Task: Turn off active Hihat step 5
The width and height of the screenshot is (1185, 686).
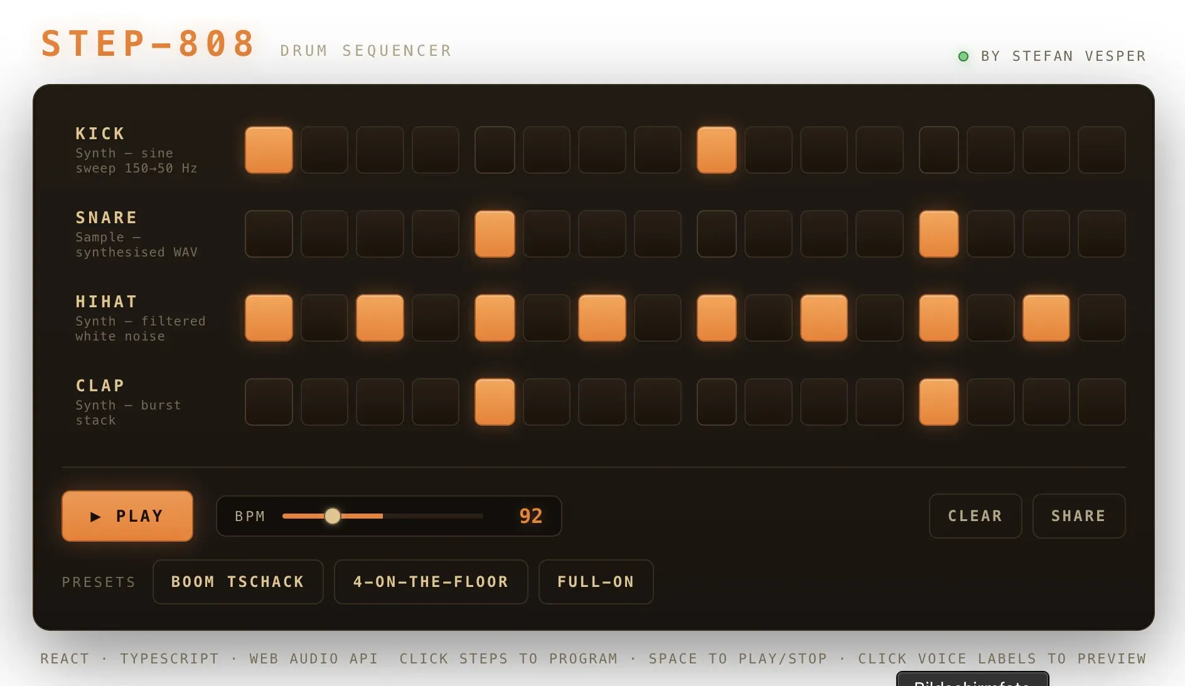Action: pos(495,318)
